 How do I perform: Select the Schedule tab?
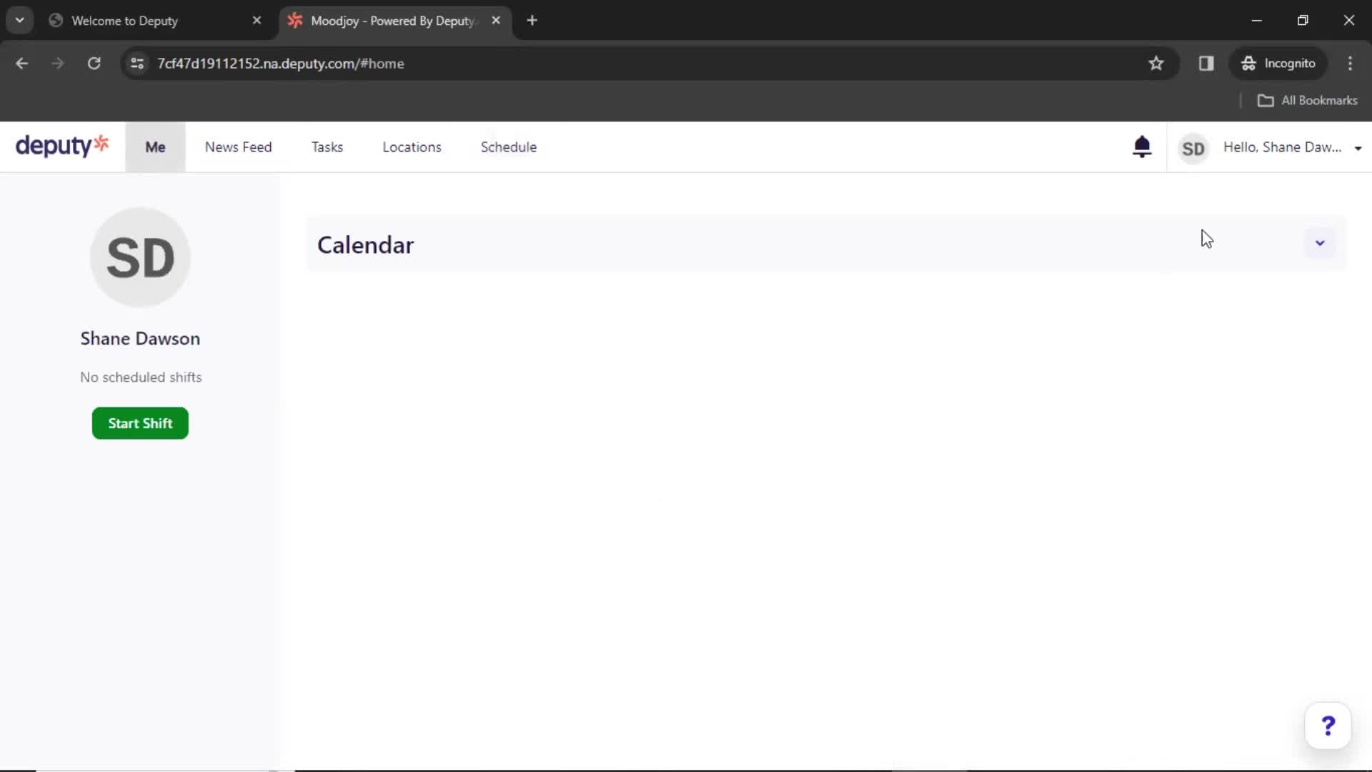coord(509,147)
